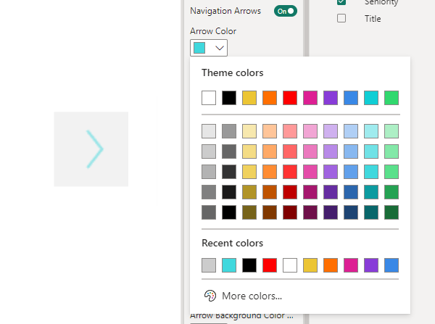Choose the red swatch in Recent colors
435x324 pixels.
coord(270,265)
